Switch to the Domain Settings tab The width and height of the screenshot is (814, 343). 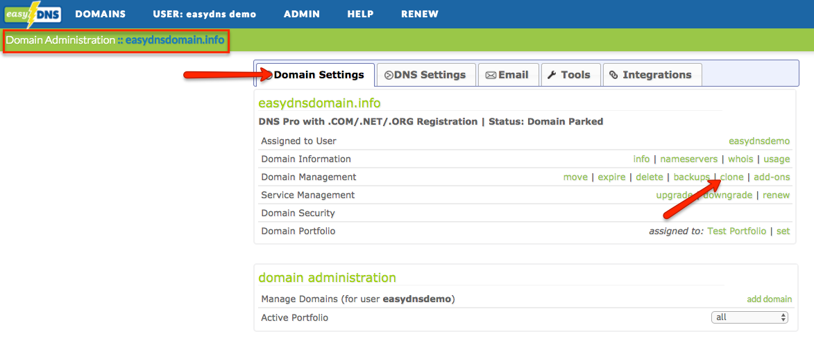point(316,75)
